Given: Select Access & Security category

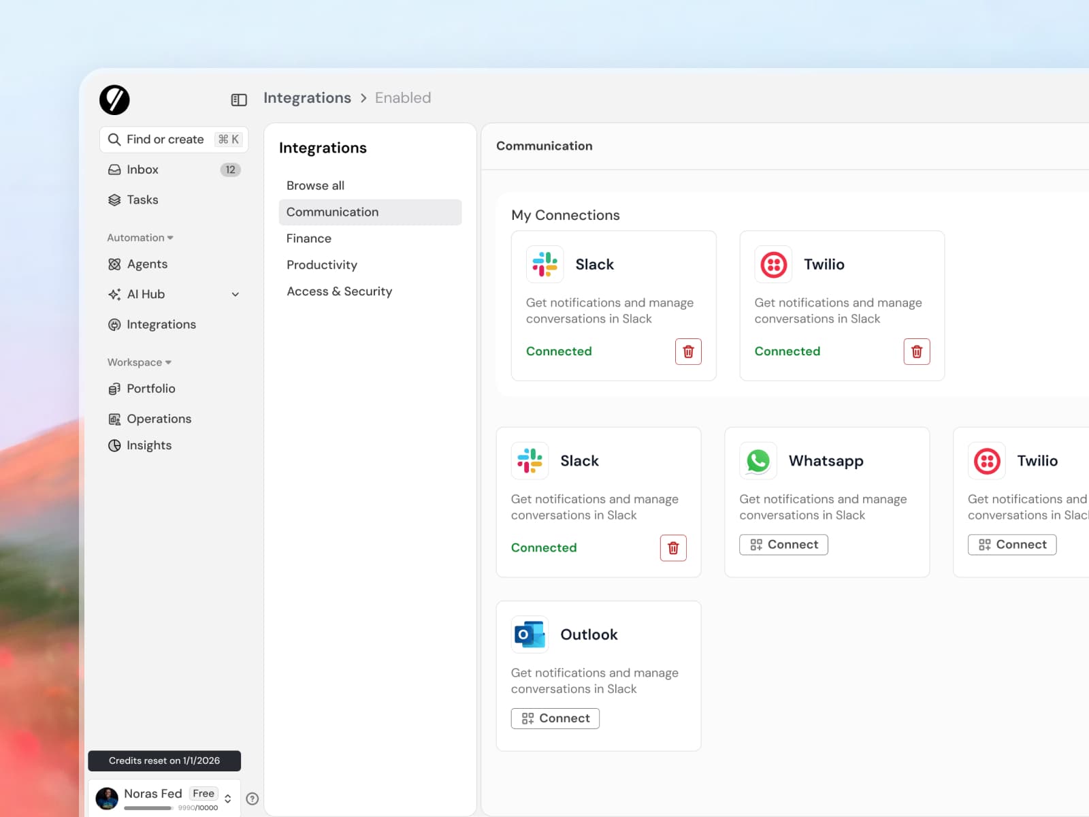Looking at the screenshot, I should (x=339, y=291).
